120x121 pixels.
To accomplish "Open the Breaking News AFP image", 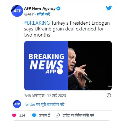I will pos(46,66).
